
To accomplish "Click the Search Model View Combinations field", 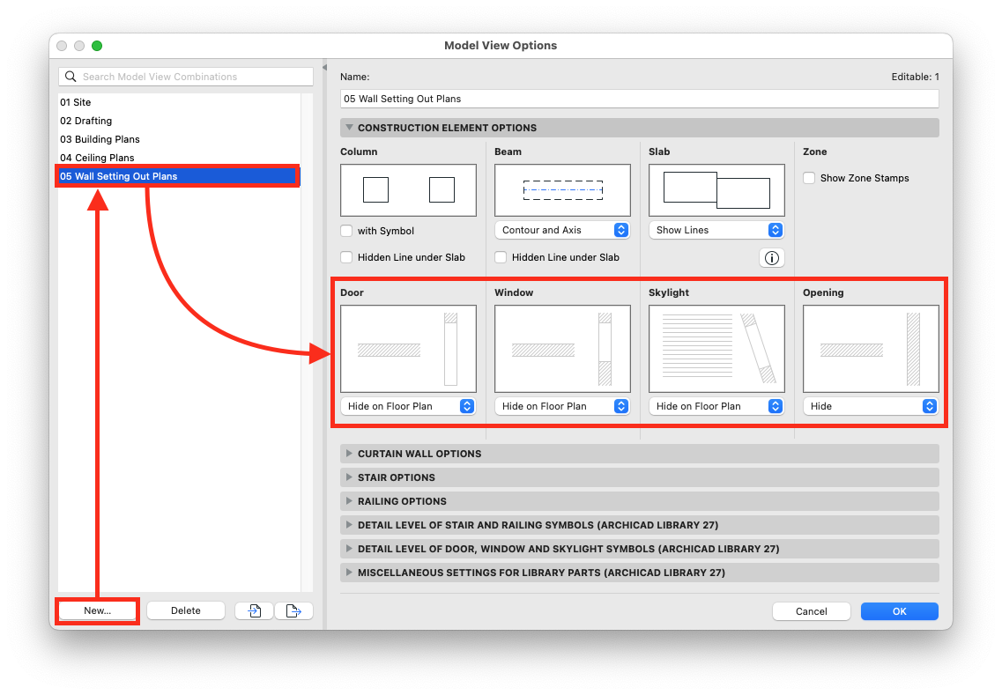I will [x=186, y=77].
